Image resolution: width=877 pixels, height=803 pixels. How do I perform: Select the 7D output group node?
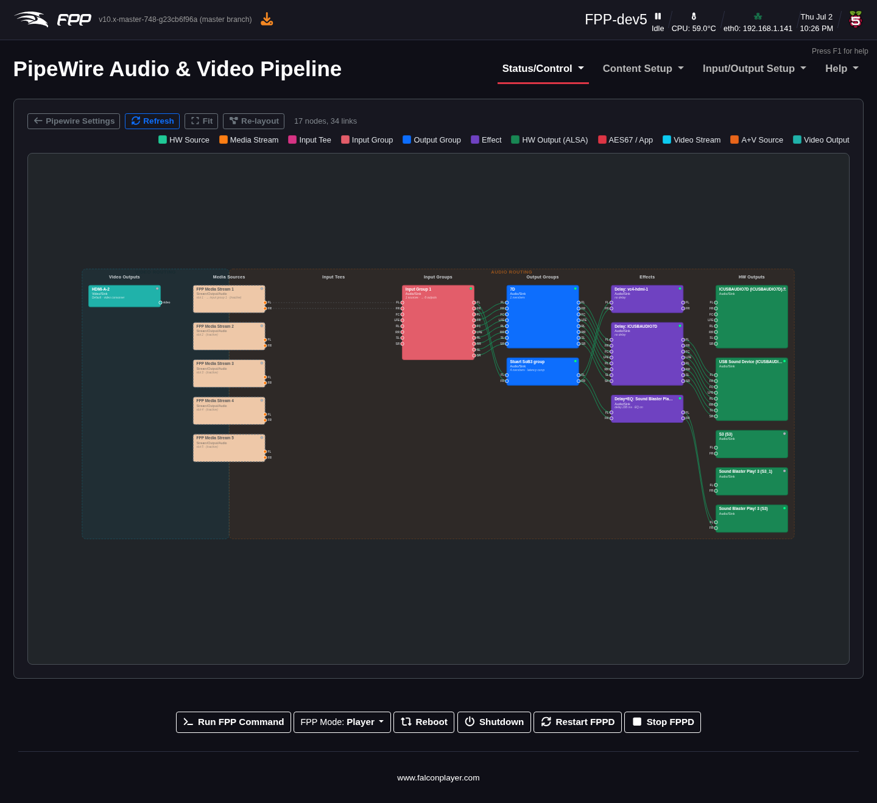pos(543,317)
